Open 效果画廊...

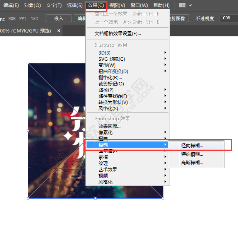pyautogui.click(x=127, y=126)
